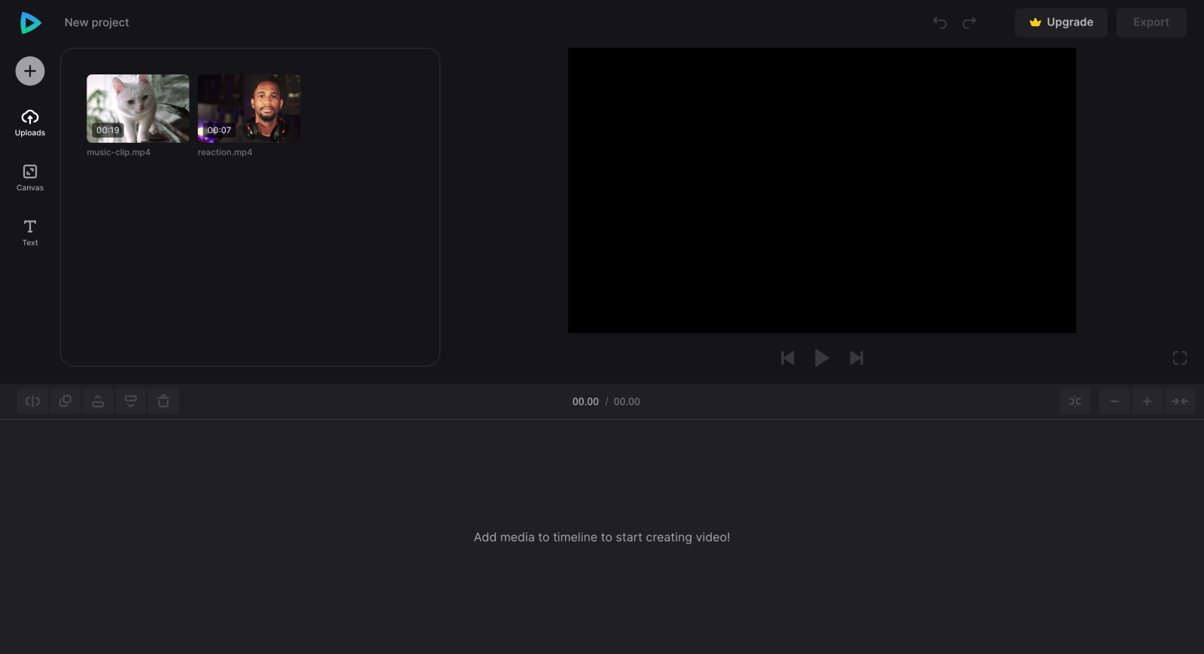1204x654 pixels.
Task: Click the app logo in top-left corner
Action: [30, 23]
